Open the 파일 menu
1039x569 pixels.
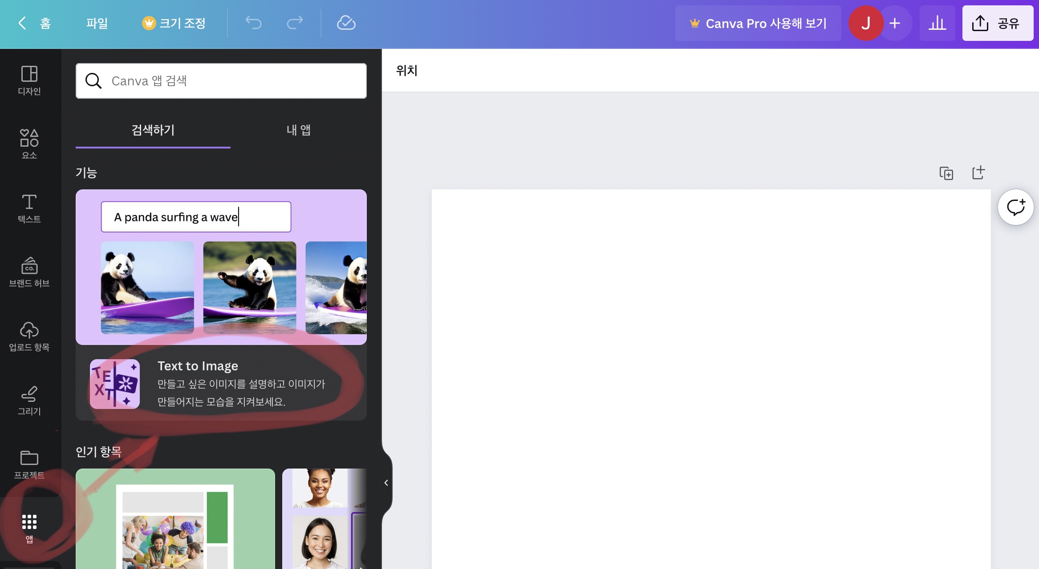(x=97, y=23)
